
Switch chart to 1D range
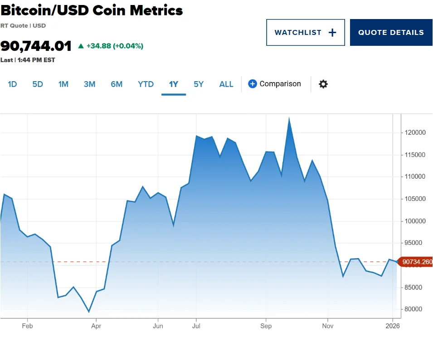12,84
